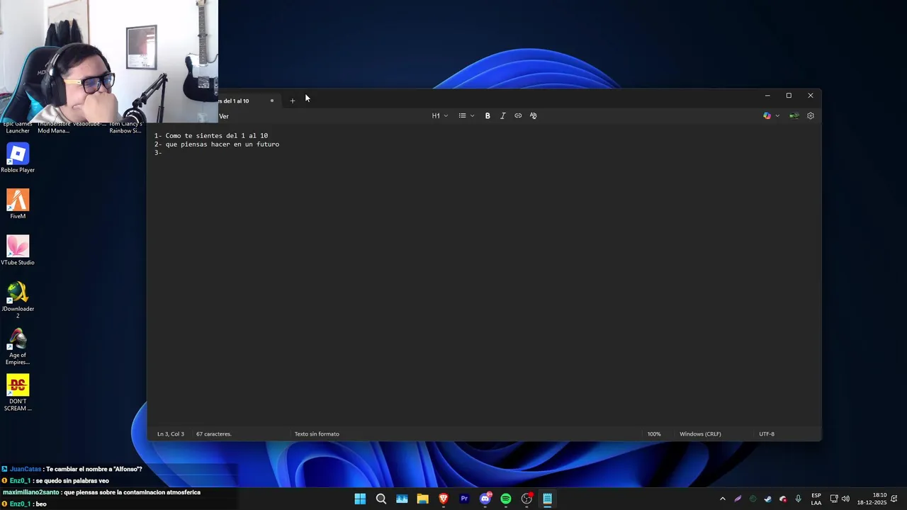Maximize the Notepad window

click(789, 96)
